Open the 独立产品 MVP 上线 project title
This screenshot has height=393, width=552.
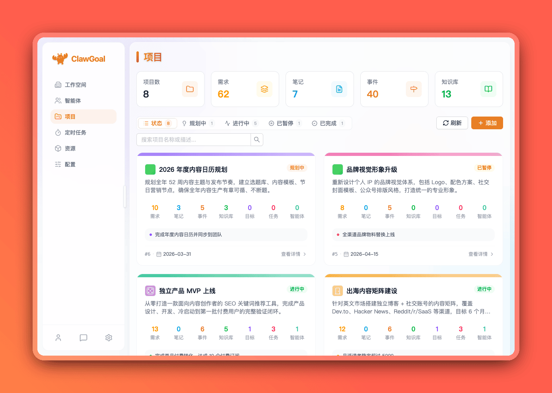[x=187, y=291]
